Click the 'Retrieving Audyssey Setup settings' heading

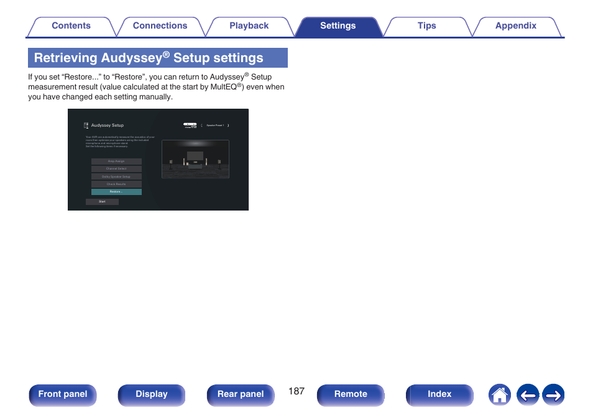coord(158,58)
